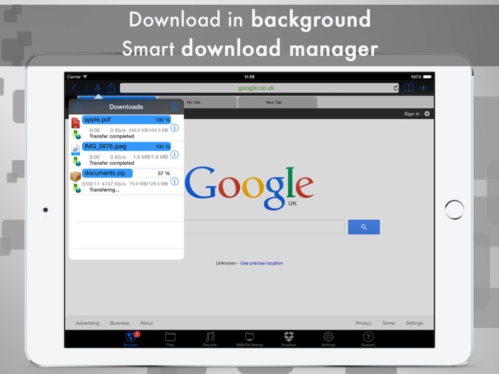Show info for documents.zip download
Image resolution: width=499 pixels, height=374 pixels.
pos(174,181)
